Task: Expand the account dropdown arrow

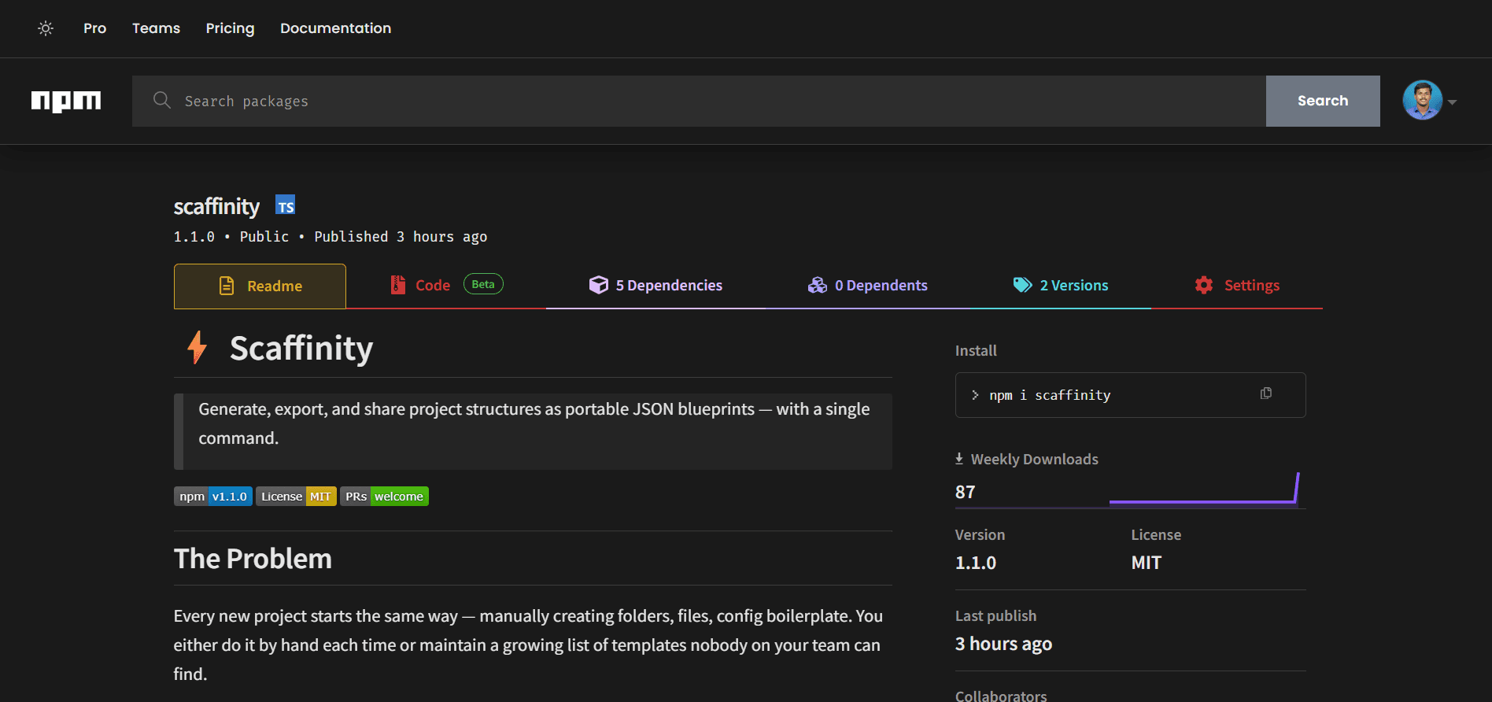Action: coord(1452,102)
